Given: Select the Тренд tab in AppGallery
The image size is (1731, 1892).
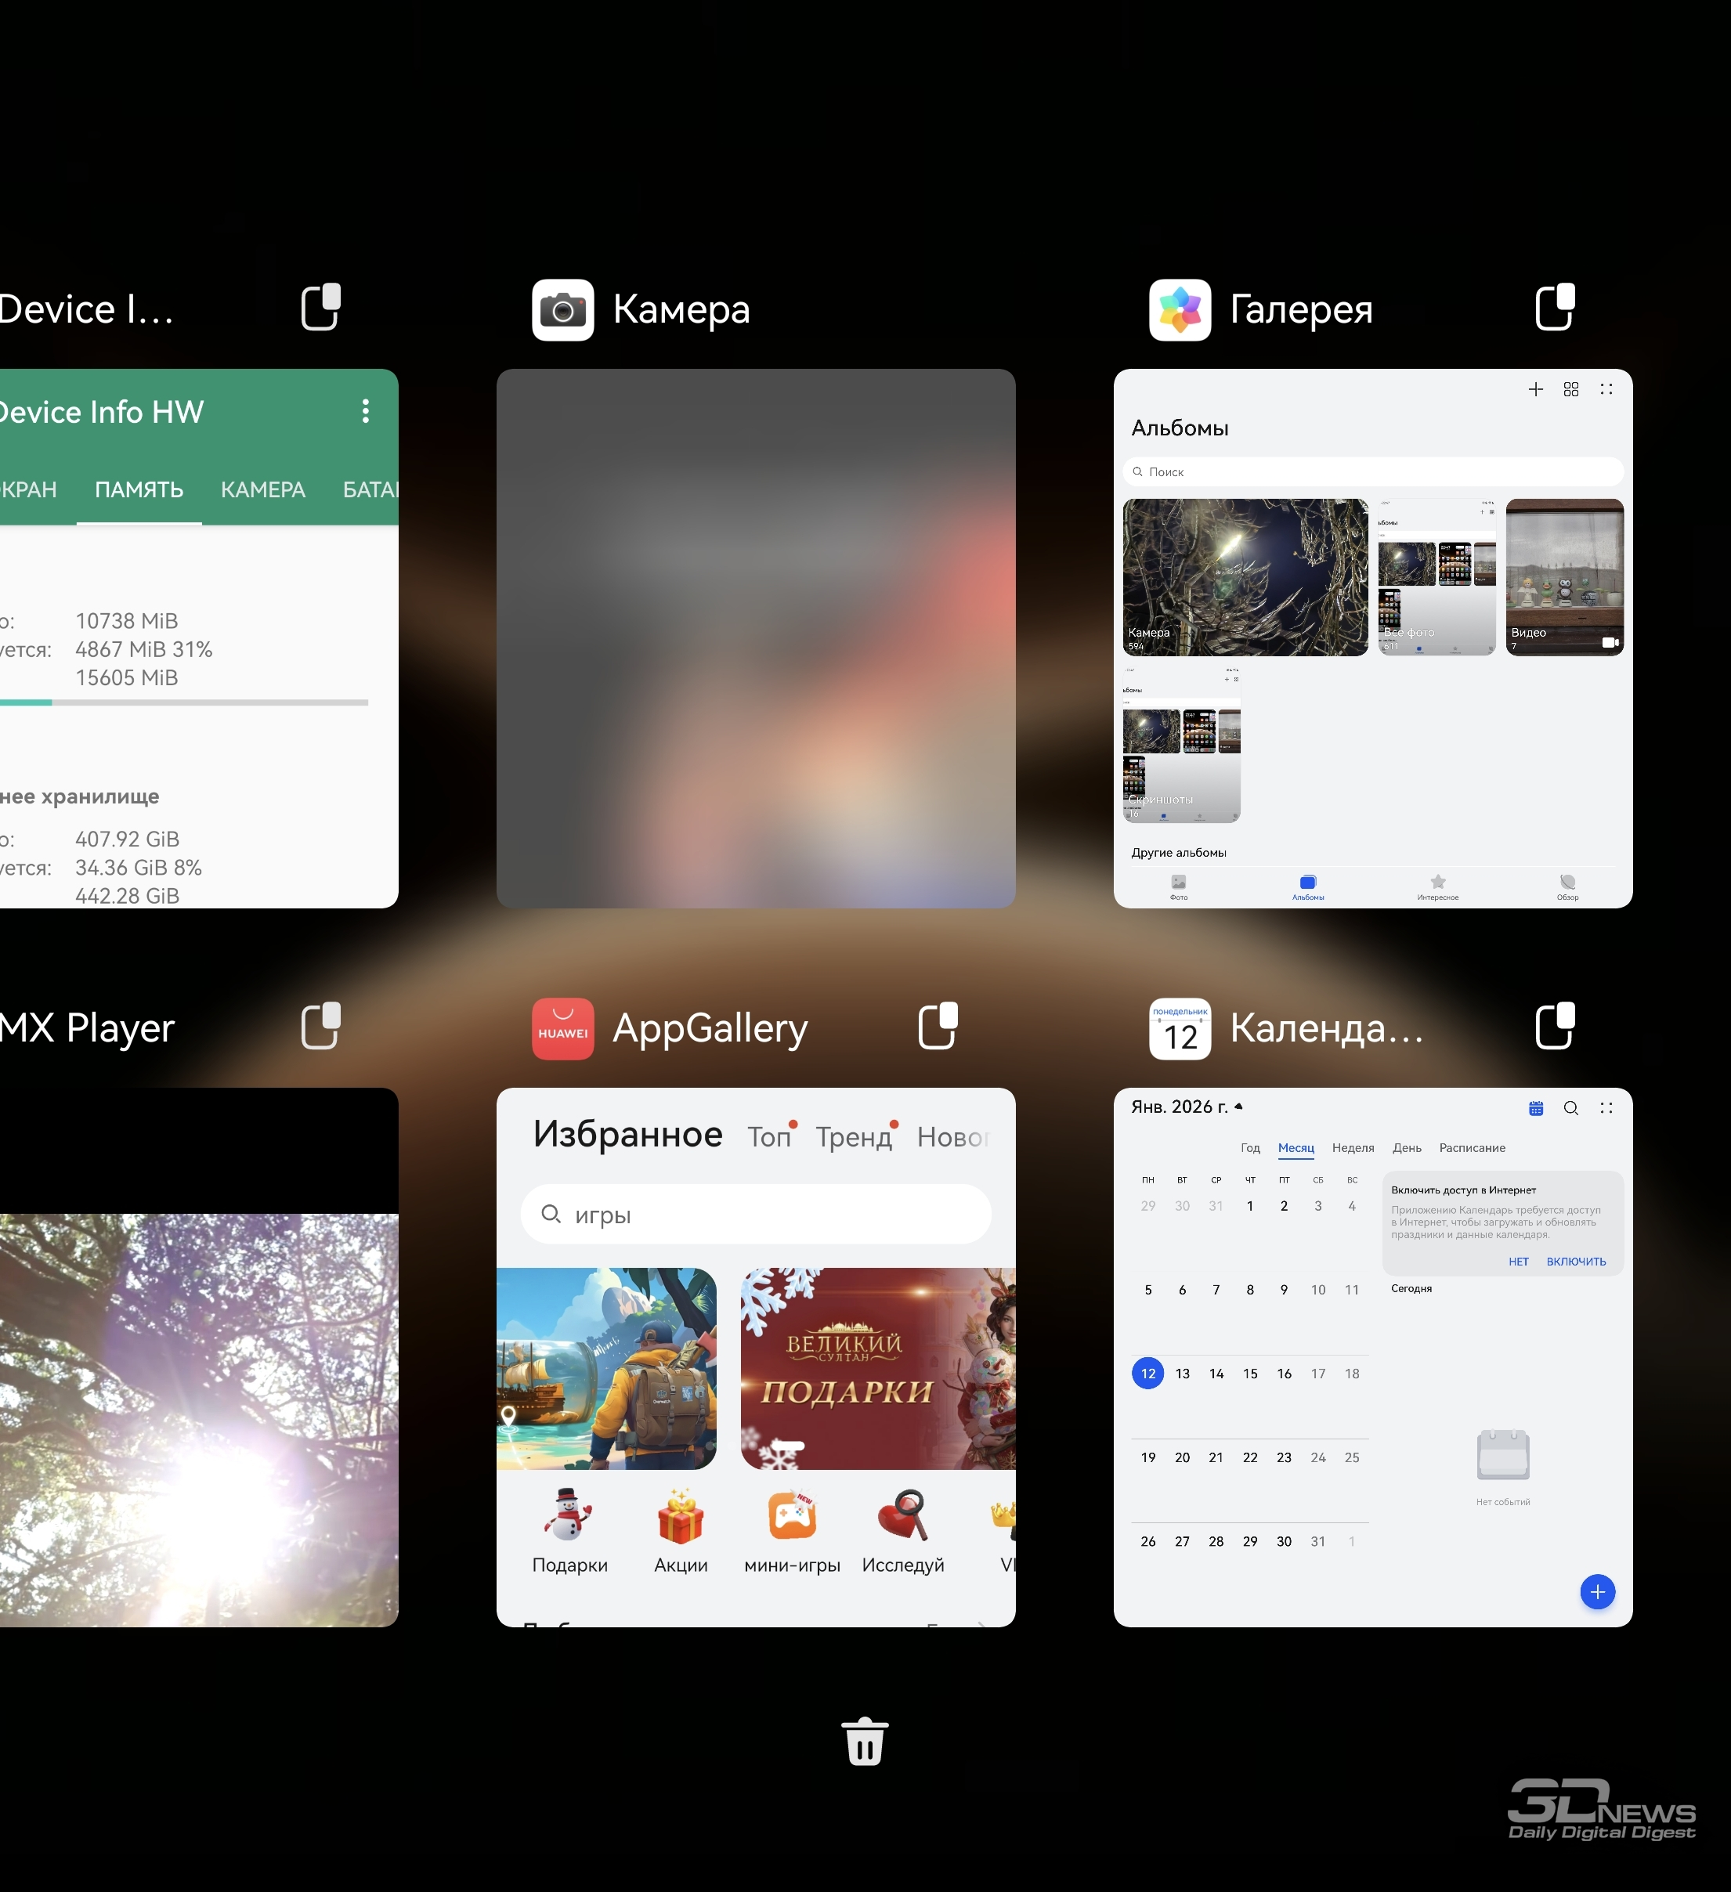Looking at the screenshot, I should tap(853, 1137).
